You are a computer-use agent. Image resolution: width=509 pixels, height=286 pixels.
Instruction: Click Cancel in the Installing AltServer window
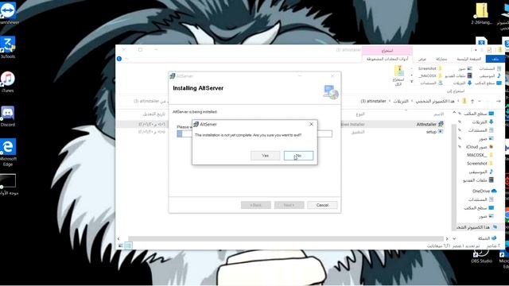click(x=322, y=205)
